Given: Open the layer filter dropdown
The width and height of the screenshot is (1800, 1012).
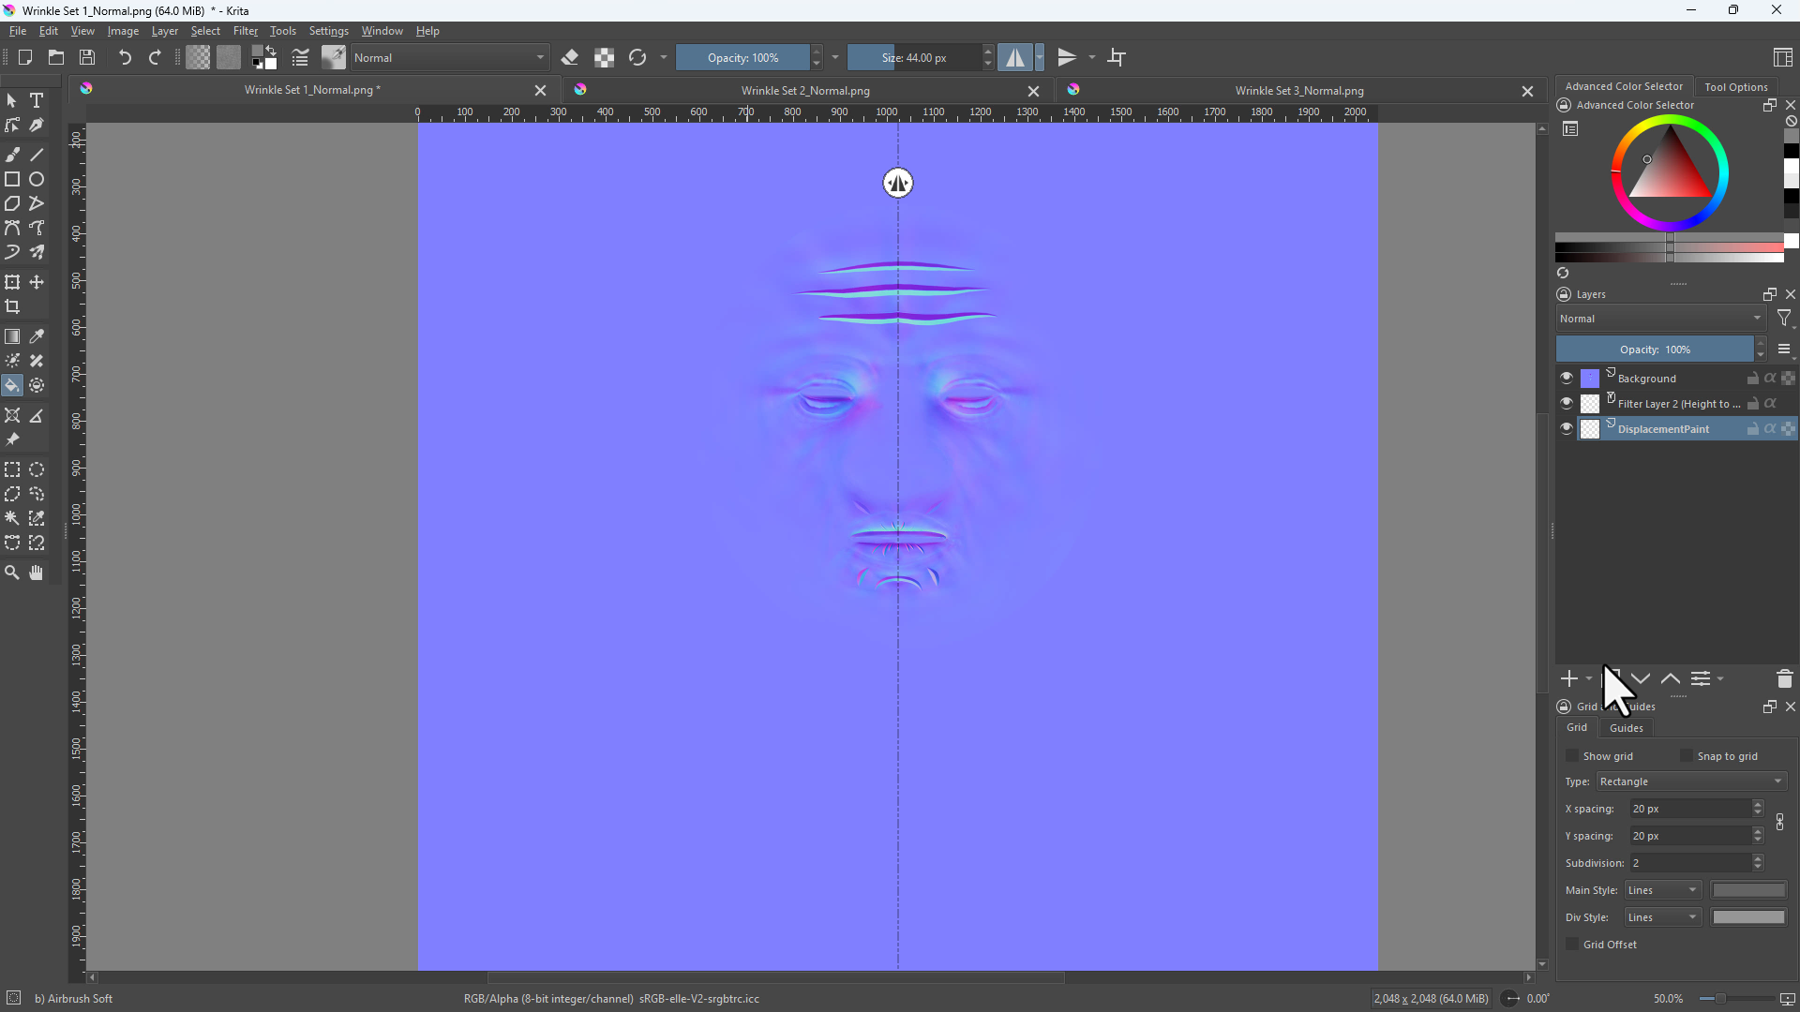Looking at the screenshot, I should [x=1785, y=319].
